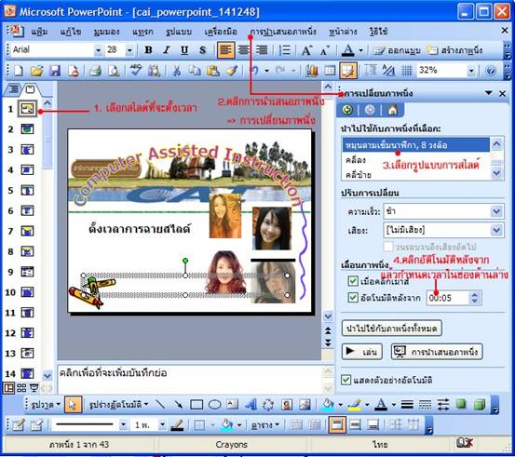The image size is (515, 457).
Task: Click the Show Grid icon
Action: pyautogui.click(x=407, y=70)
